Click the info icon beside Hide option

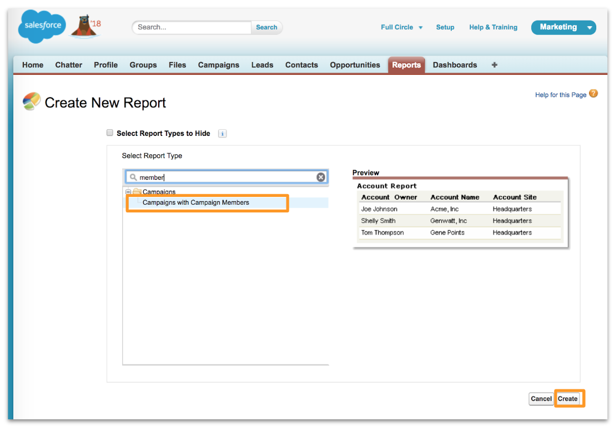(x=223, y=134)
